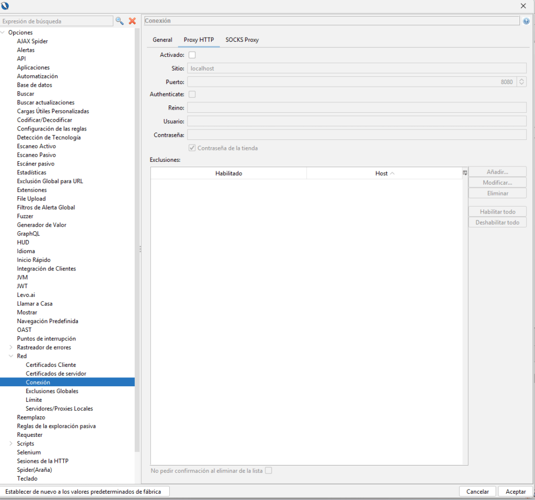Expand Rastreador de errores node
Viewport: 535px width, 500px height.
point(11,348)
